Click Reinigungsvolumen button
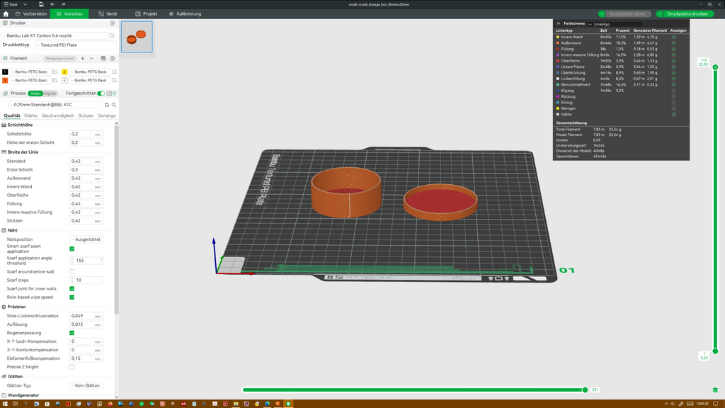 pyautogui.click(x=60, y=58)
